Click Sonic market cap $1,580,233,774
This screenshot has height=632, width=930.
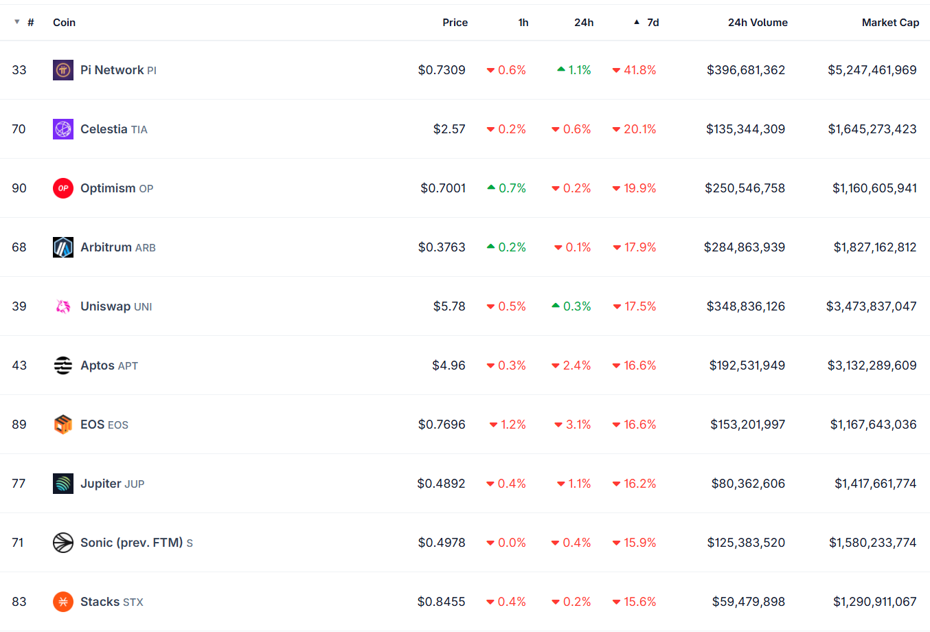pos(873,543)
